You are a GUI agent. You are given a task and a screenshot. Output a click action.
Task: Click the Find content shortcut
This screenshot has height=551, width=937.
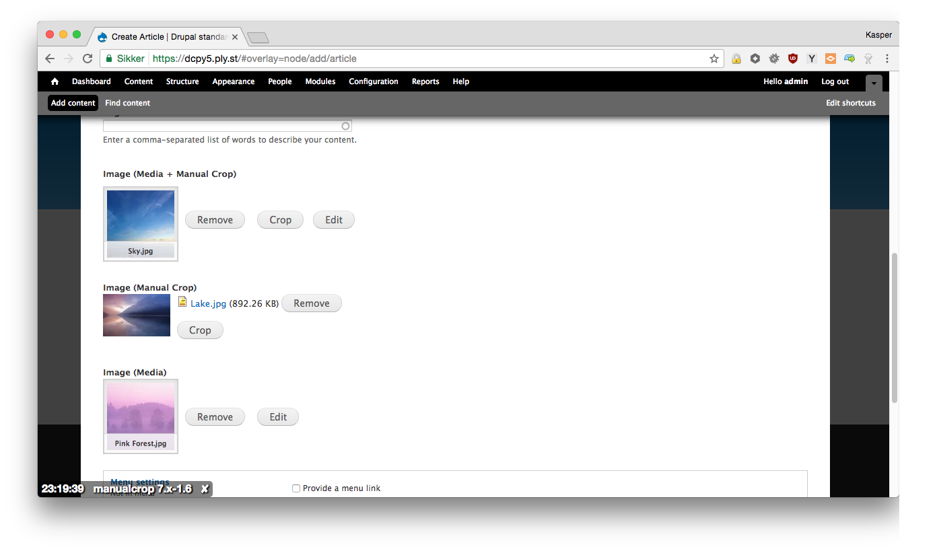[128, 103]
